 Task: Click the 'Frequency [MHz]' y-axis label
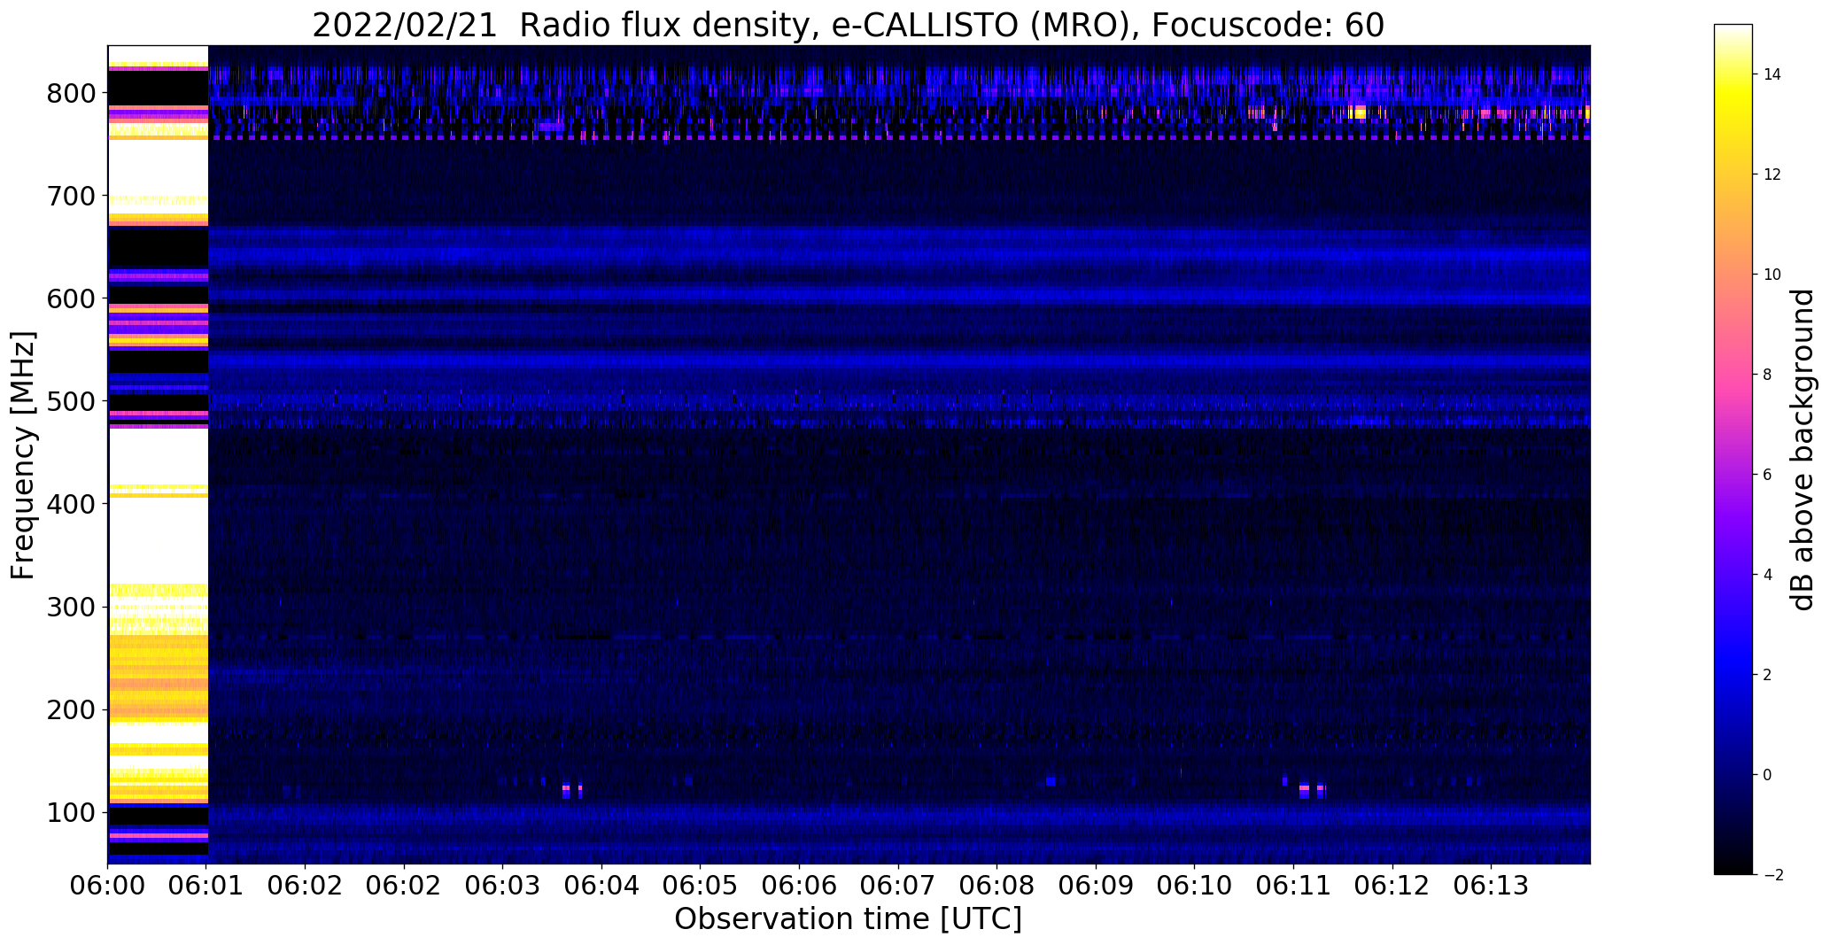point(24,455)
